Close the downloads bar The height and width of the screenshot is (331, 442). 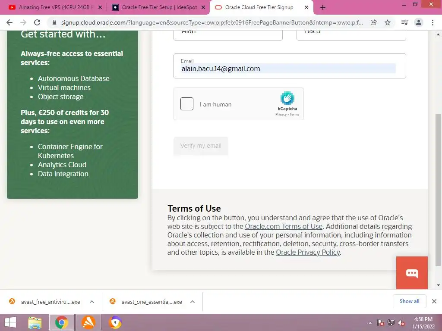[434, 301]
